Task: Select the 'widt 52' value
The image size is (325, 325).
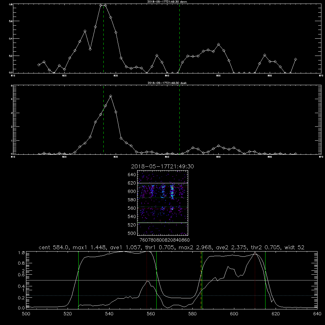Action: [x=294, y=247]
